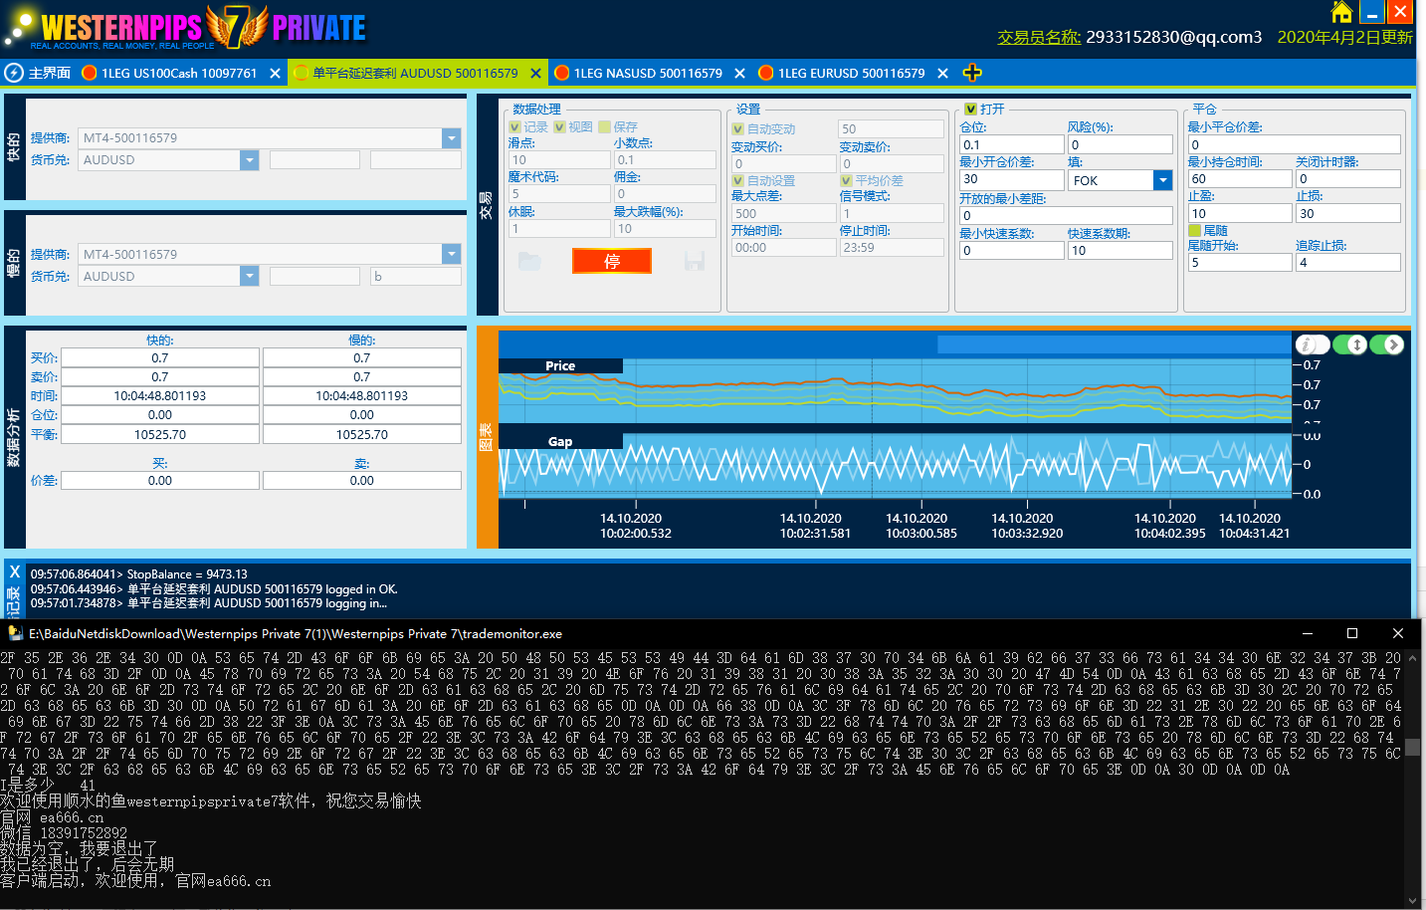Toggle the chart info (i) switch
1426x910 pixels.
1311,344
